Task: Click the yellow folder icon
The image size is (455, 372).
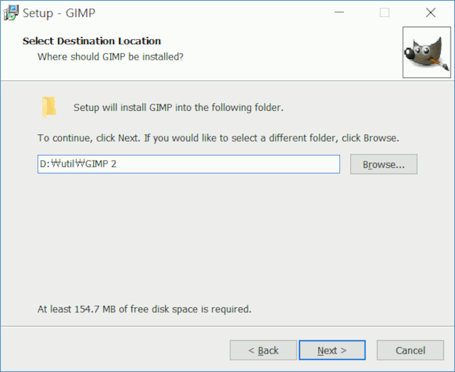Action: (48, 107)
